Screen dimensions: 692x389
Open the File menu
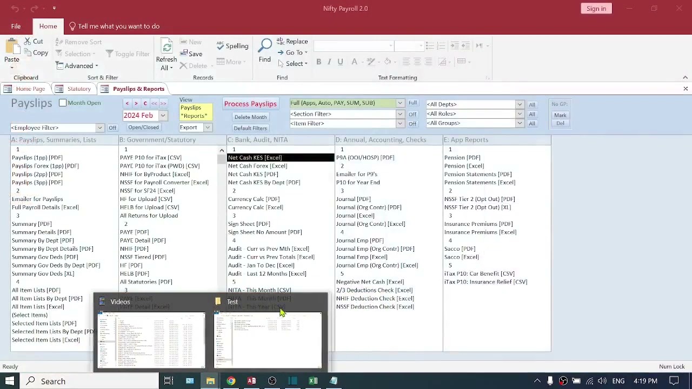coord(16,26)
